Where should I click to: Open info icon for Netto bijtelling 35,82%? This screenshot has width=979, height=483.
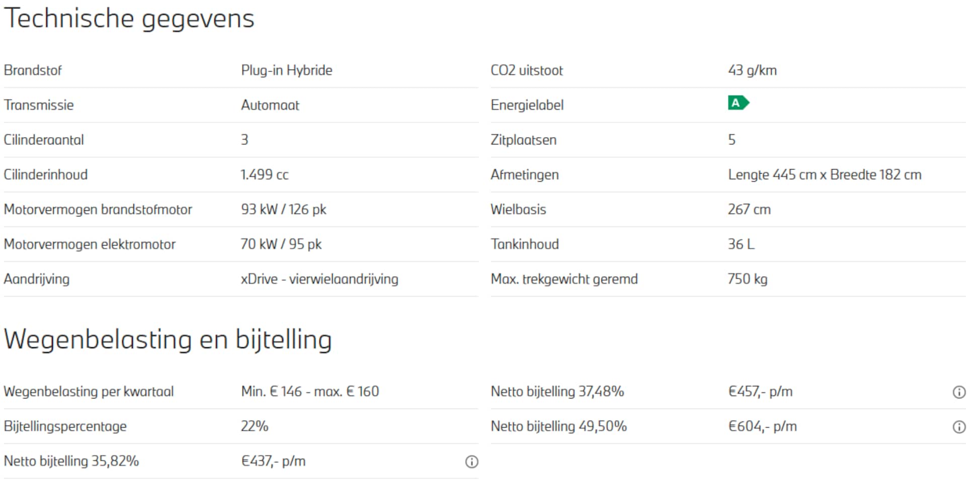(471, 461)
